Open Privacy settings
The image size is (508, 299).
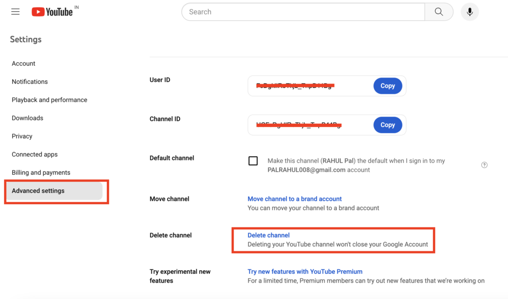(x=22, y=136)
